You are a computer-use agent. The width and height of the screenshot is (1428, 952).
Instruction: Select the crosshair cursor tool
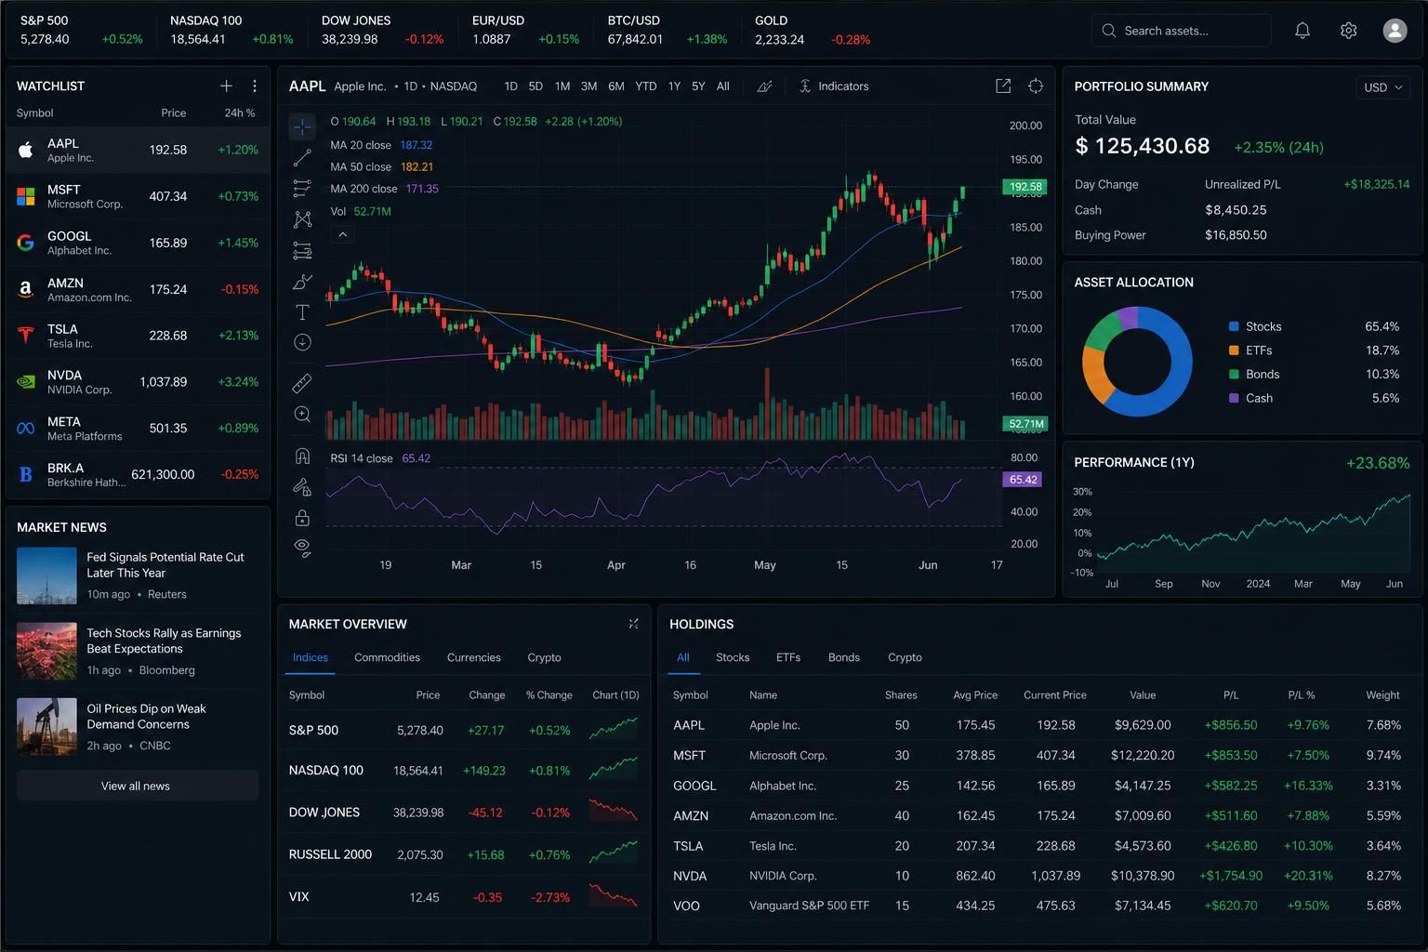click(x=302, y=126)
